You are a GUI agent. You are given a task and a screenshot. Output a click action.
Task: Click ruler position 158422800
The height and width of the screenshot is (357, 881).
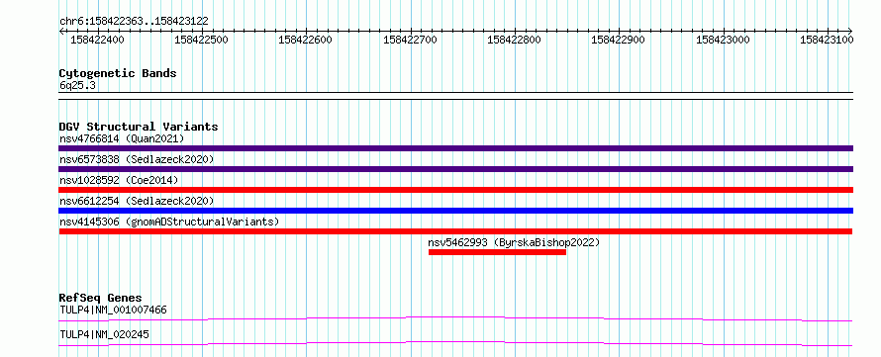tap(514, 40)
